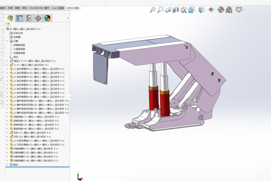Switch to the ConfigurationManager tab
The width and height of the screenshot is (271, 181).
click(x=29, y=18)
